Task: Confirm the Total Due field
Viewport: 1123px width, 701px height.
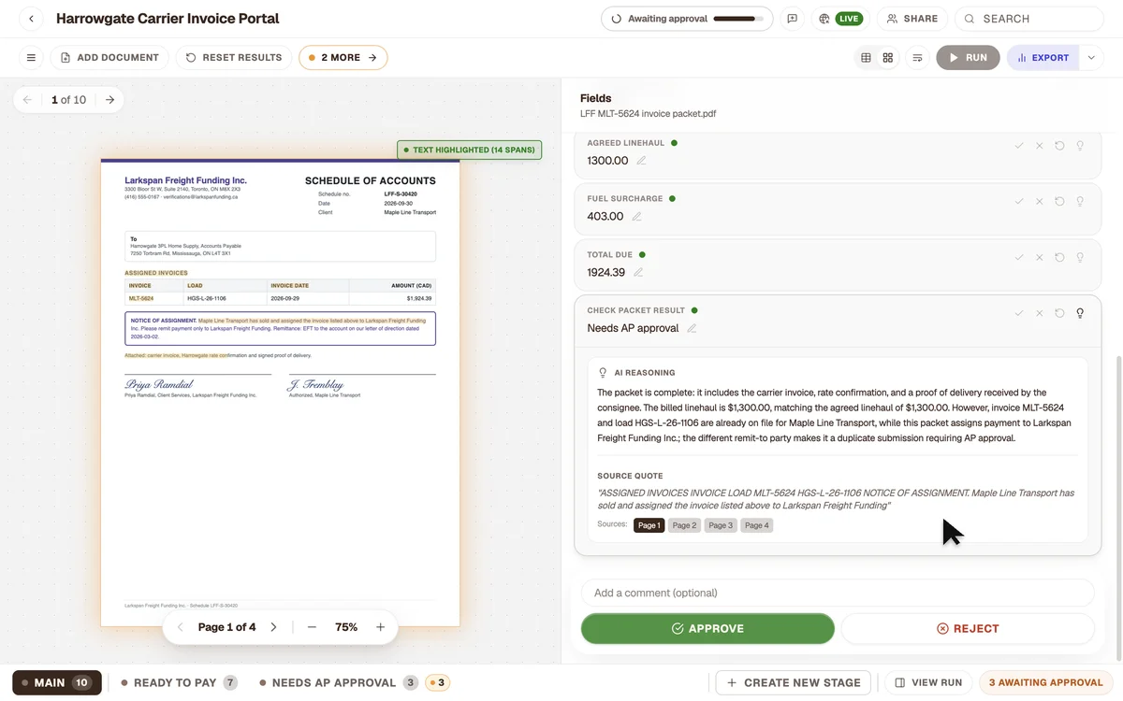Action: [1019, 257]
